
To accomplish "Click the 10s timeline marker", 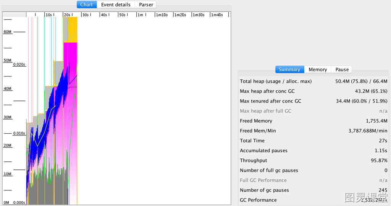I will pos(48,15).
